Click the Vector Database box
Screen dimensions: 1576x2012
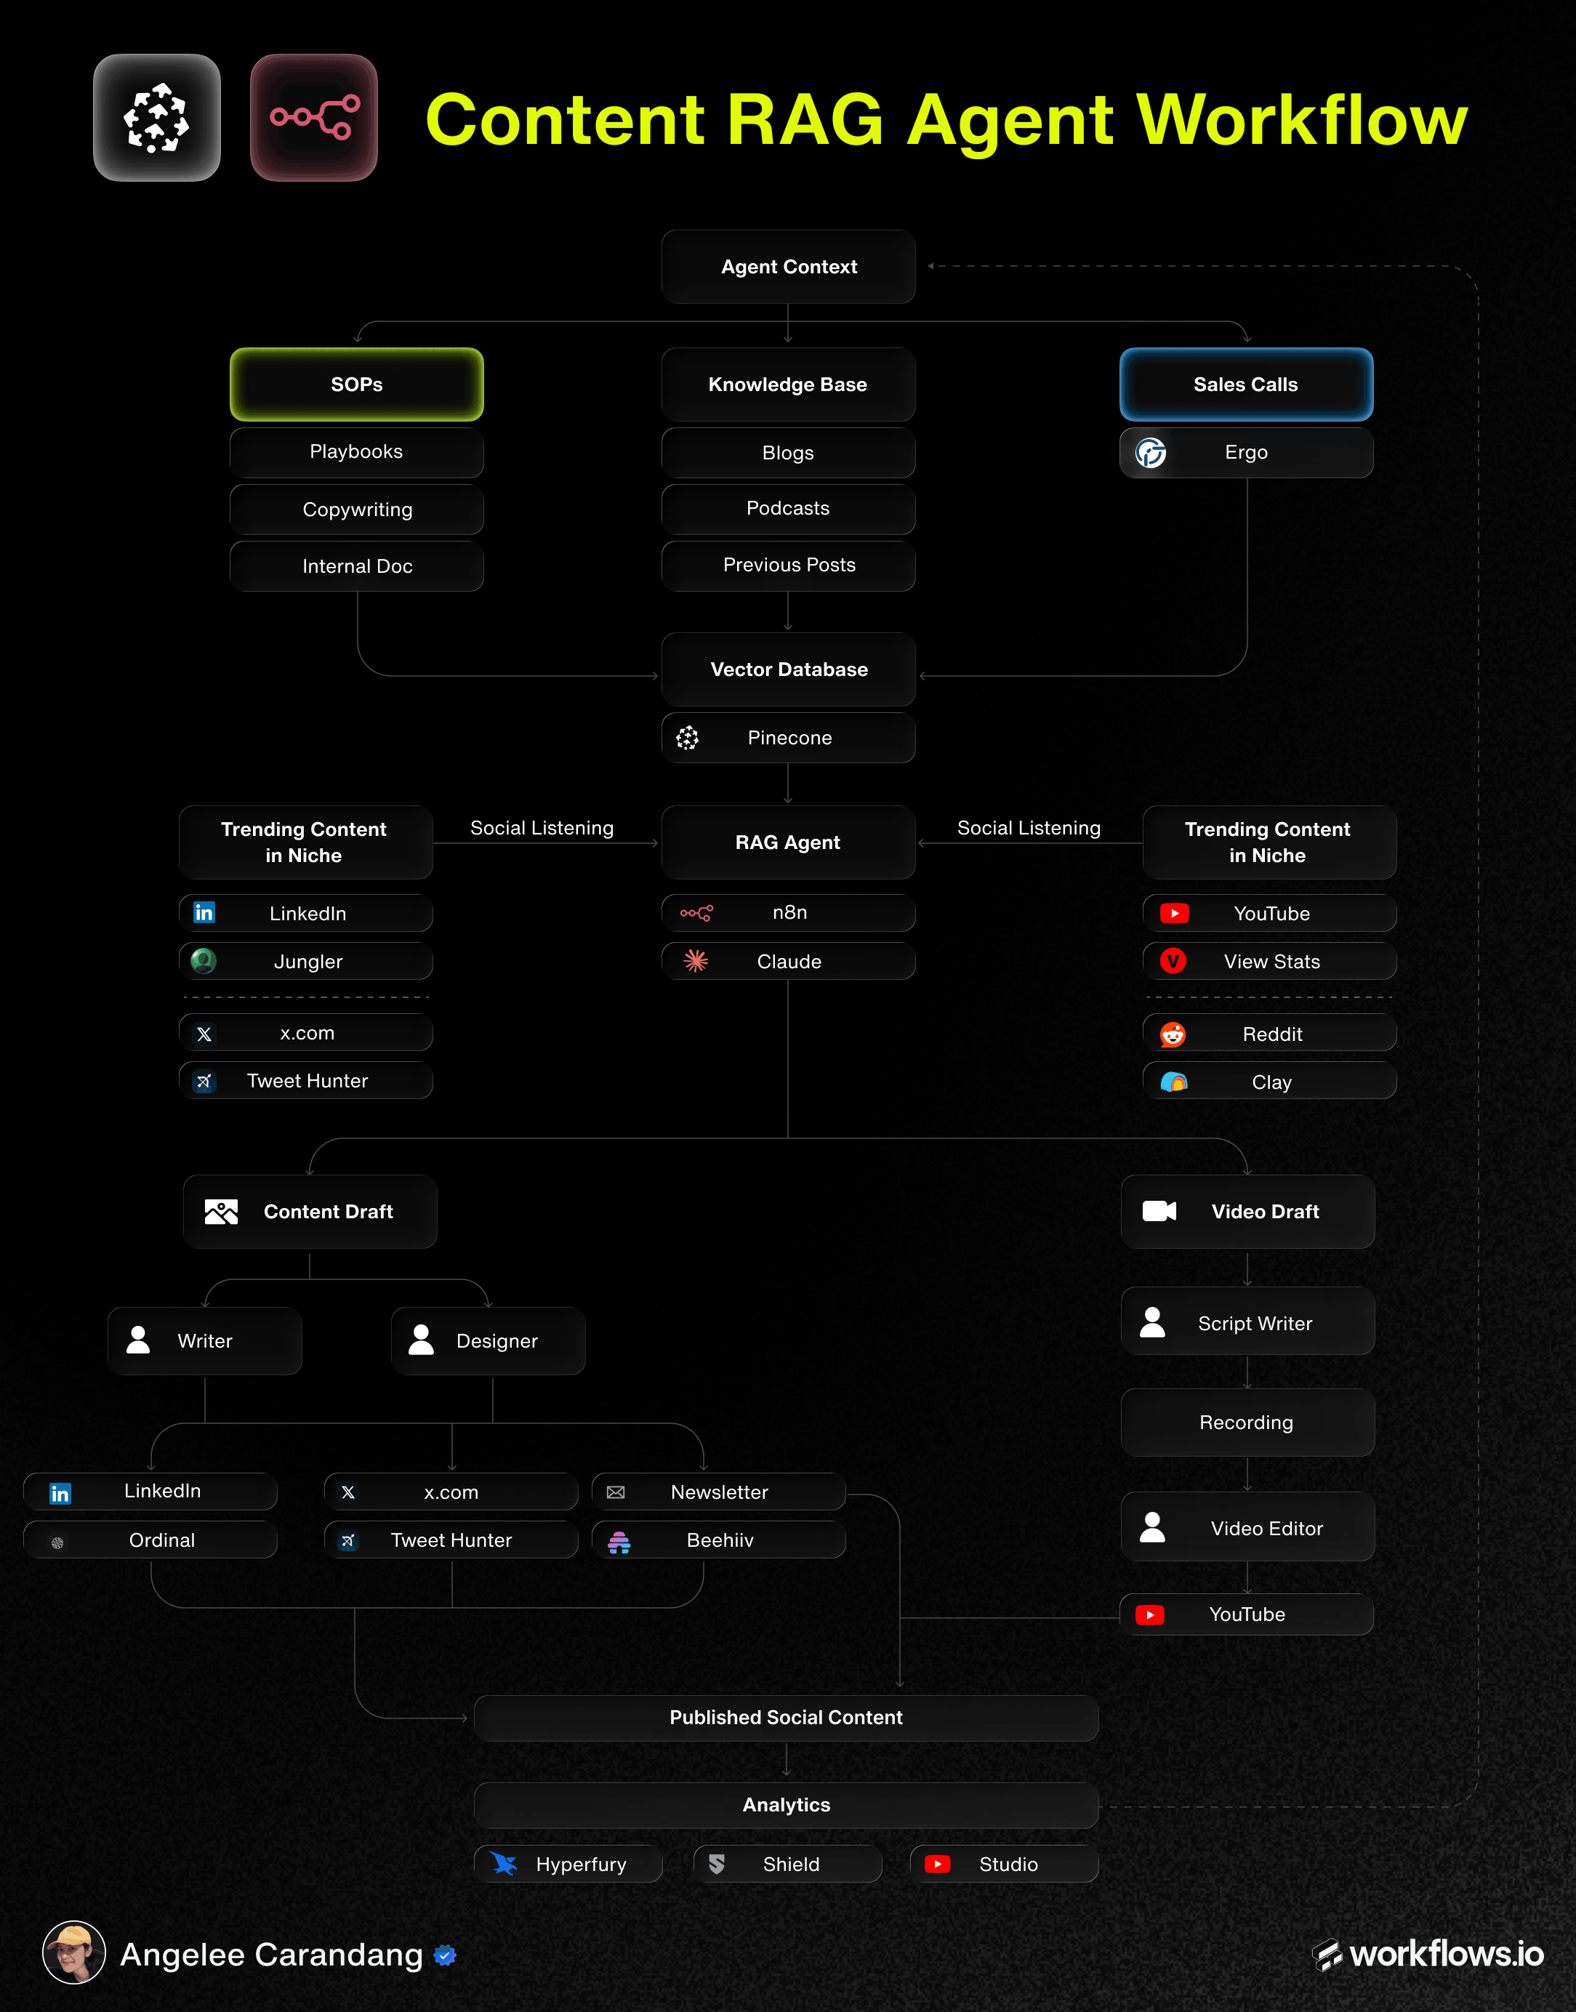[789, 669]
